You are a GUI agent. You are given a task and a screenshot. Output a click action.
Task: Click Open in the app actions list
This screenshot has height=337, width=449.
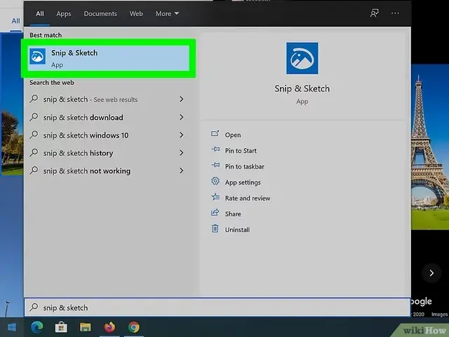[x=233, y=135]
